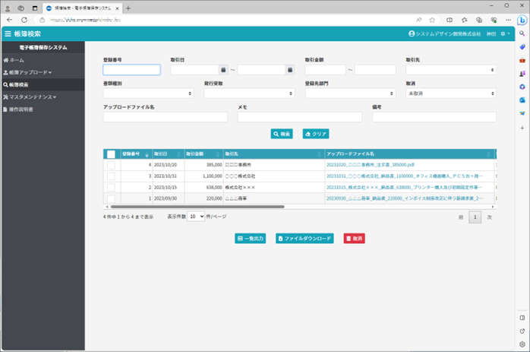The image size is (530, 352).
Task: Open the 取引先 dropdown
Action: [x=451, y=70]
